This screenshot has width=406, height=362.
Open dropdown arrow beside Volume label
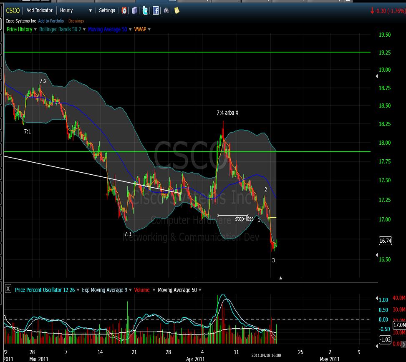click(x=153, y=290)
